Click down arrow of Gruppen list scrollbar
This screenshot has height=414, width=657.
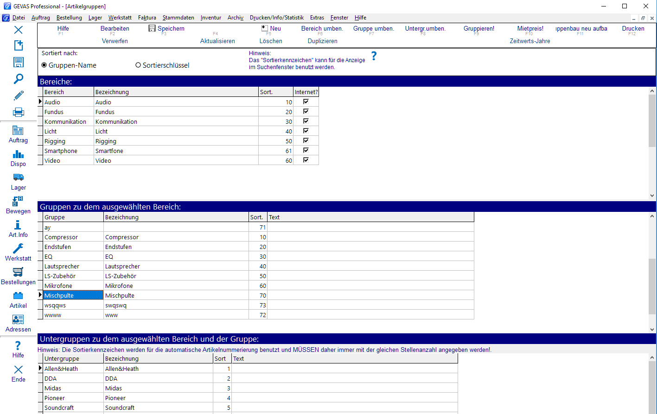652,330
